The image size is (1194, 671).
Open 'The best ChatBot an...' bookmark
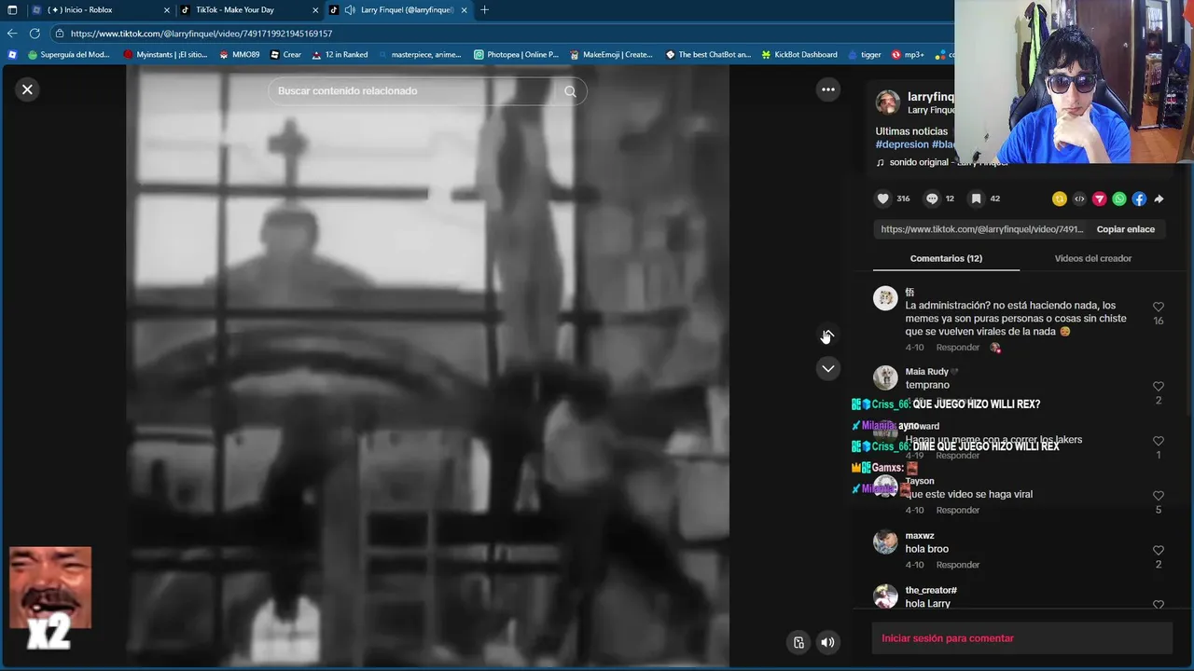[708, 55]
